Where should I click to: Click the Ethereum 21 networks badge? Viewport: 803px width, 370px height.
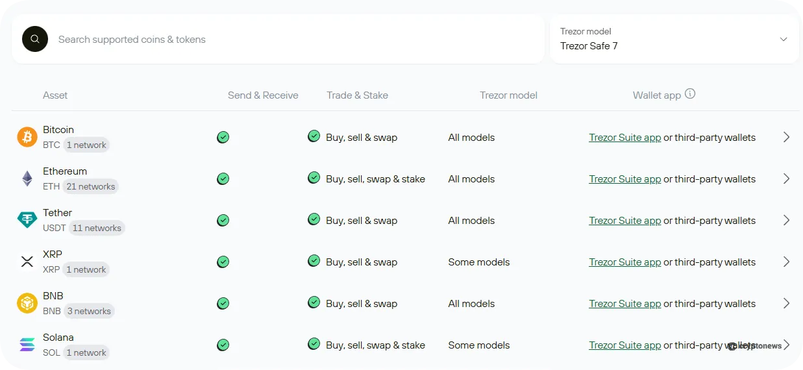click(x=91, y=187)
